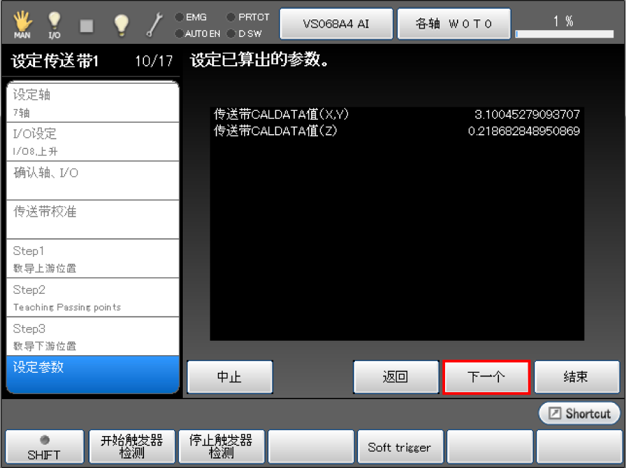This screenshot has width=626, height=468.
Task: Select Step1 教导上游位置
Action: 93,259
